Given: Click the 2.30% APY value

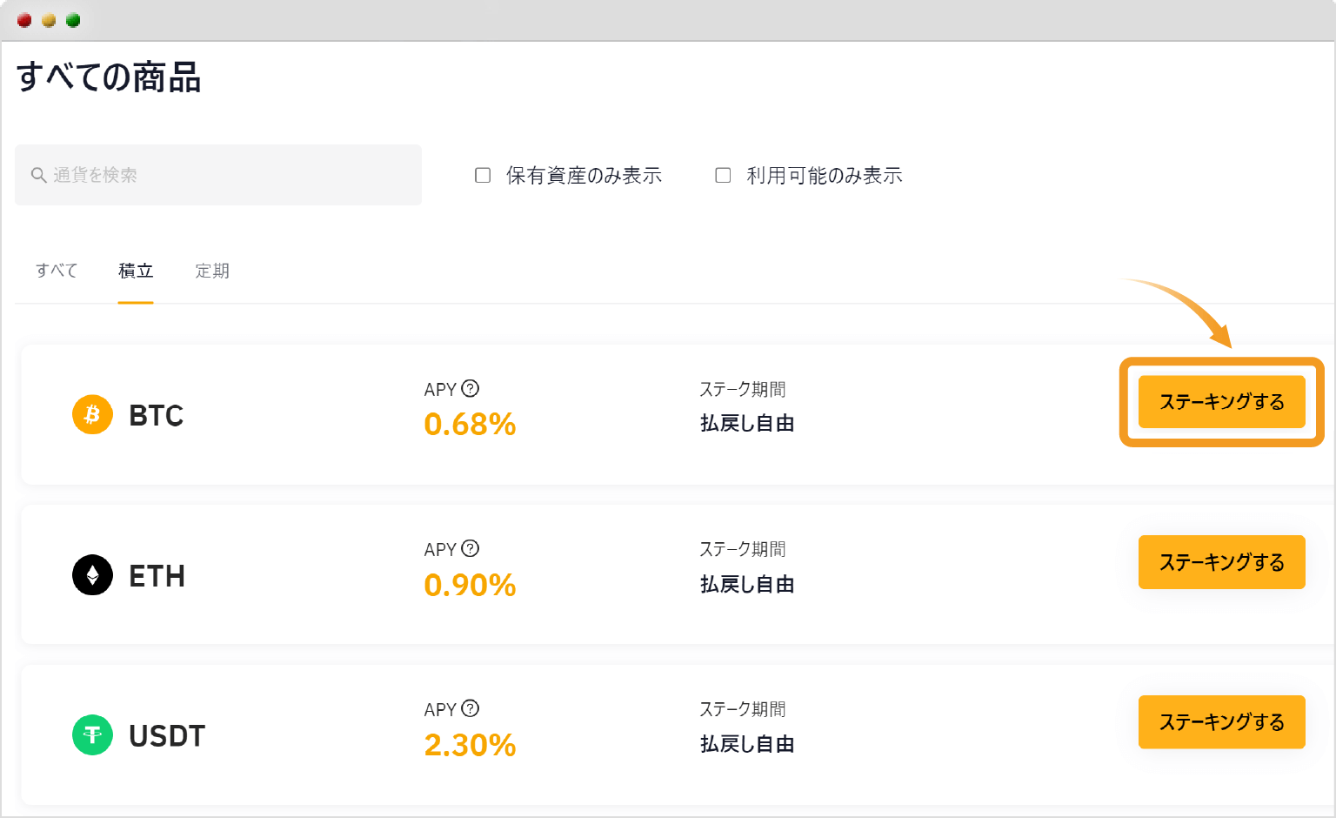Looking at the screenshot, I should tap(470, 746).
